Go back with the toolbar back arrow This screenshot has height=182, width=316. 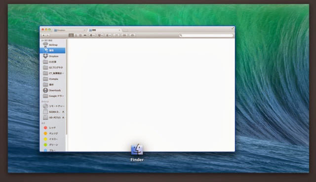43,35
